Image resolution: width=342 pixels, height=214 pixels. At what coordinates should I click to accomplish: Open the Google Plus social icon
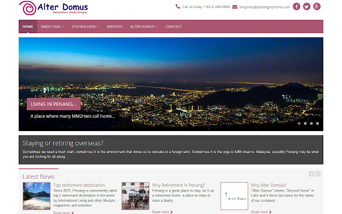click(x=317, y=6)
